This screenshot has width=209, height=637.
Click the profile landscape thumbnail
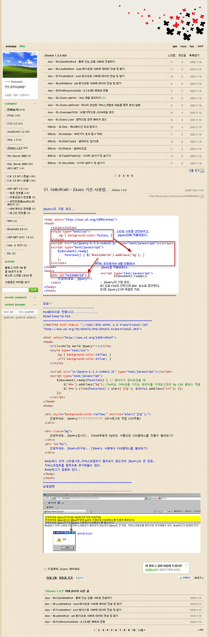[x=20, y=65]
